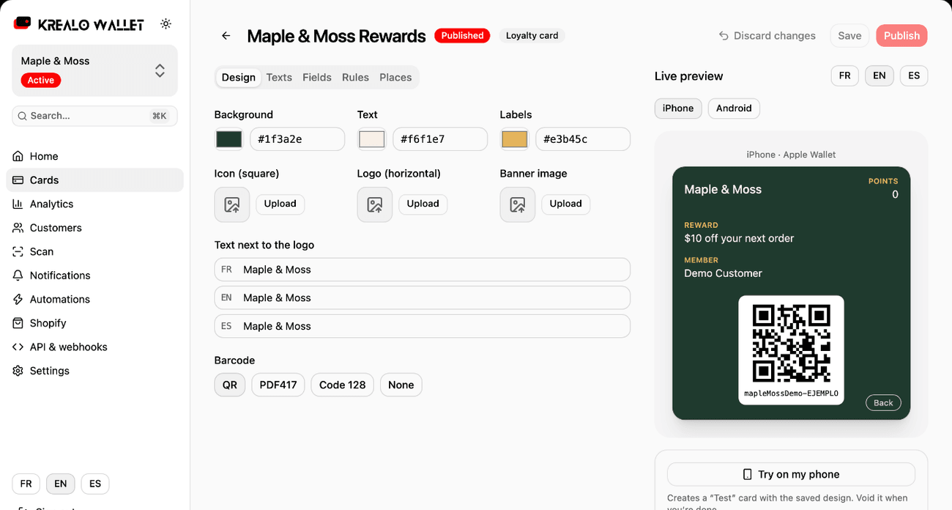Switch to the Texts tab

[x=279, y=77]
